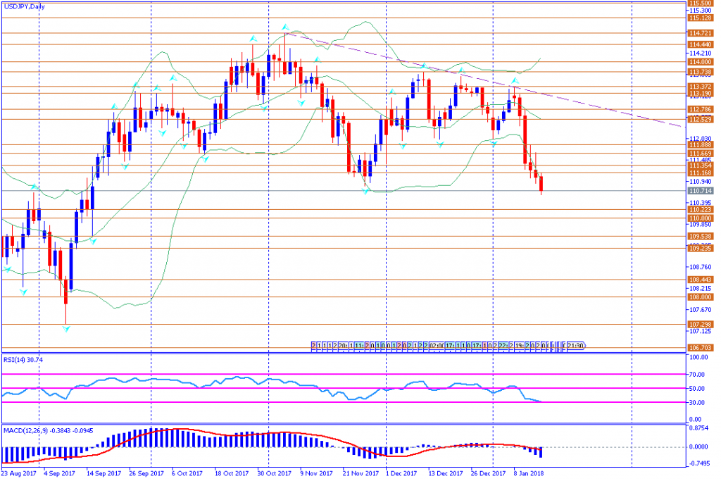This screenshot has height=481, width=721.
Task: Click the fractal arrow above the 114.721 peak
Action: (x=285, y=28)
